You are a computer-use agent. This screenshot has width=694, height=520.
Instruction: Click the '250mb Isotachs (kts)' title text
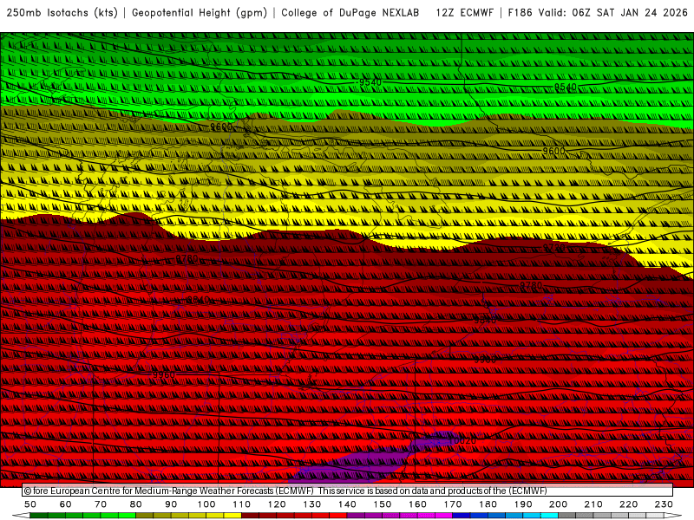point(62,13)
